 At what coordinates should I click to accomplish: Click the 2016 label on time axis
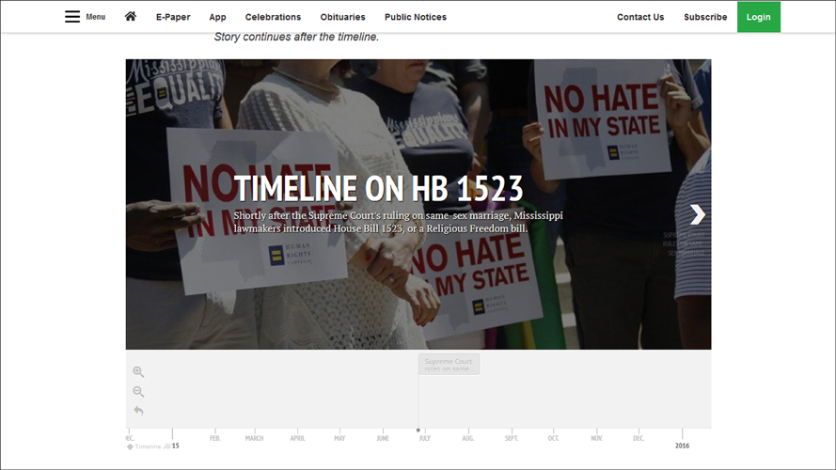point(682,446)
